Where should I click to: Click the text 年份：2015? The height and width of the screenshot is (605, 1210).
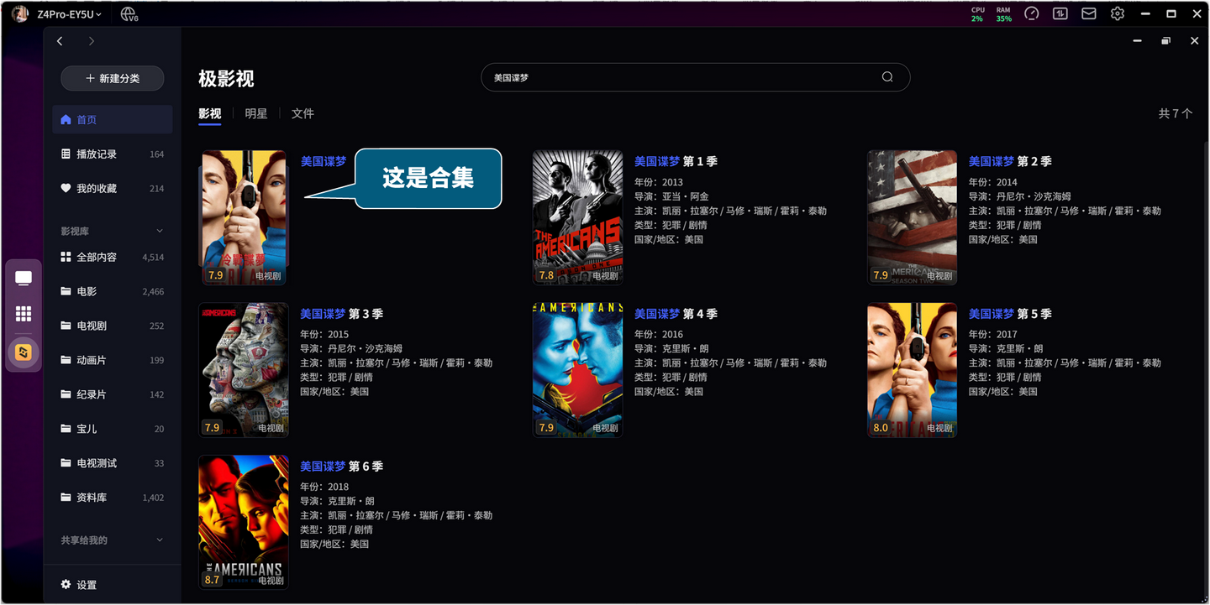pos(325,335)
